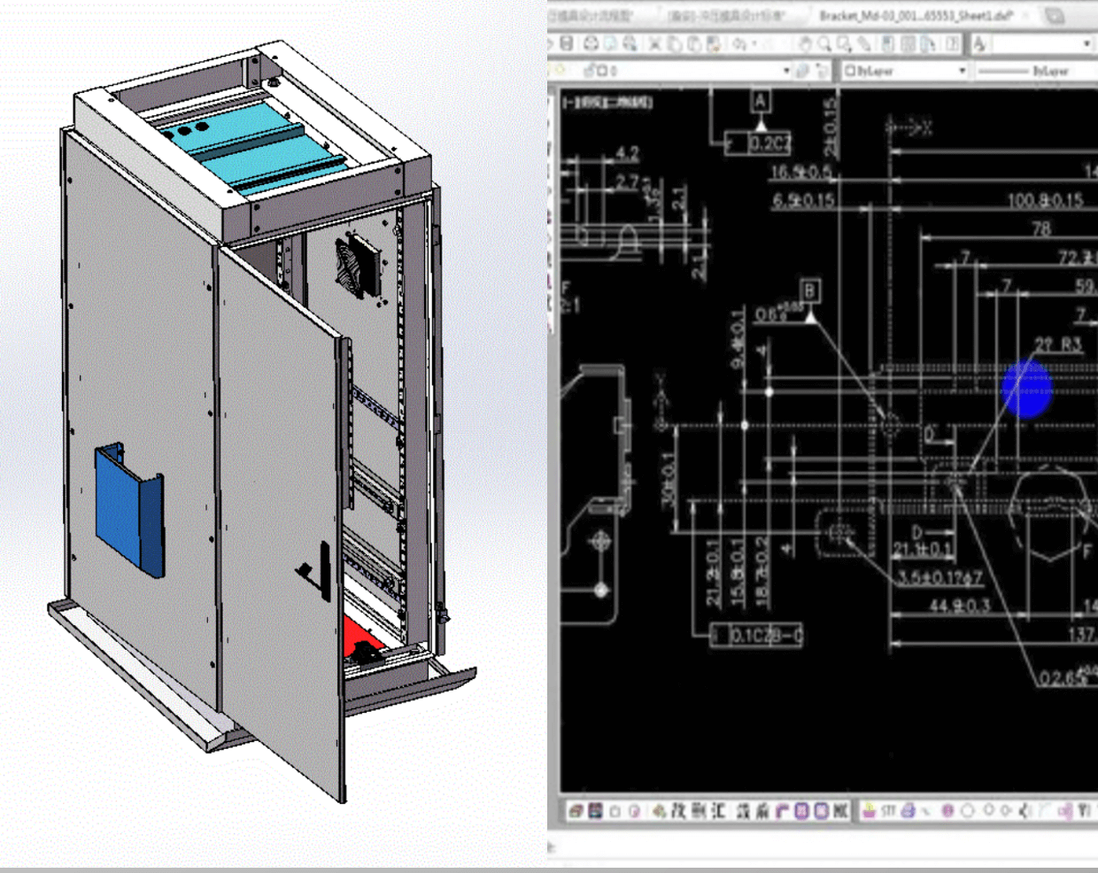This screenshot has height=873, width=1098.
Task: Open the text style dropdown arrow
Action: point(1086,43)
